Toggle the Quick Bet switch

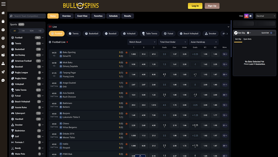272,33
